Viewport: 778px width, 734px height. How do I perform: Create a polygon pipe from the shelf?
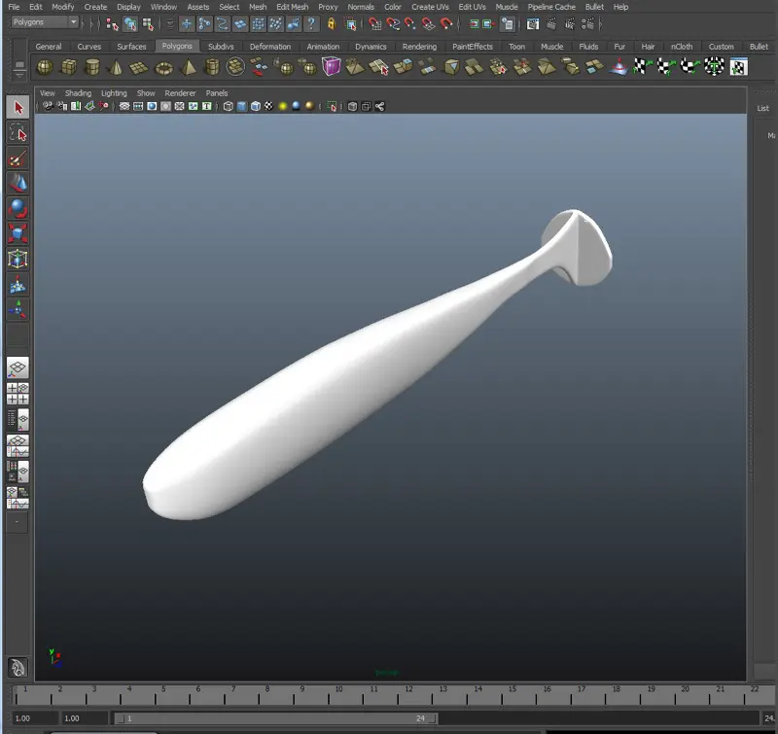tap(212, 67)
